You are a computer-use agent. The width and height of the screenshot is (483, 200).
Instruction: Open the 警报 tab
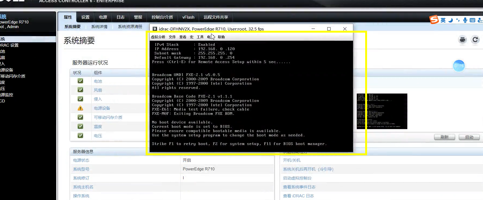click(x=138, y=17)
